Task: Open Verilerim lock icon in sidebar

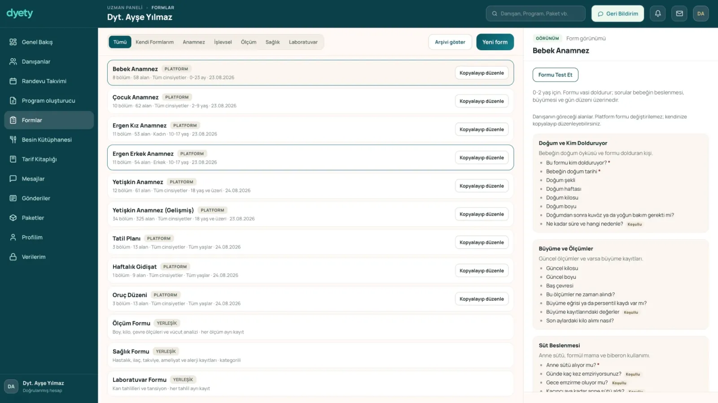Action: tap(13, 257)
